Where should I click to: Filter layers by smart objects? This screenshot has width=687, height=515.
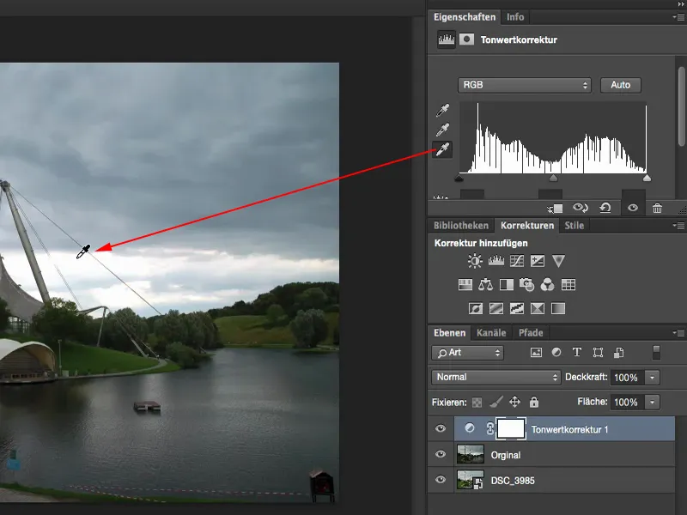coord(618,353)
